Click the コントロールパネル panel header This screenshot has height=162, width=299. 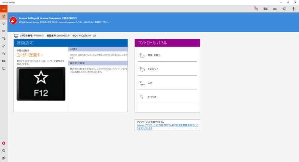point(167,43)
